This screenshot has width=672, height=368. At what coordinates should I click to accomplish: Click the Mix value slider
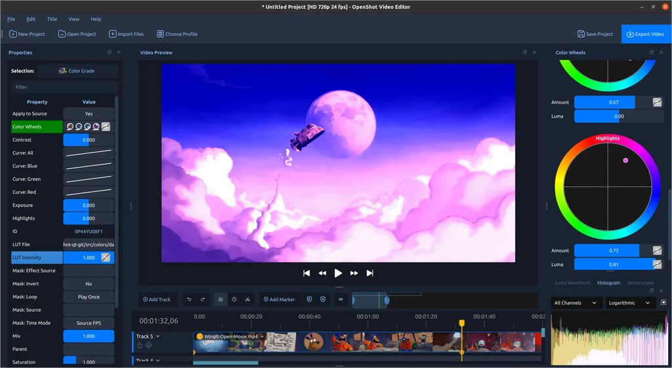tap(89, 337)
